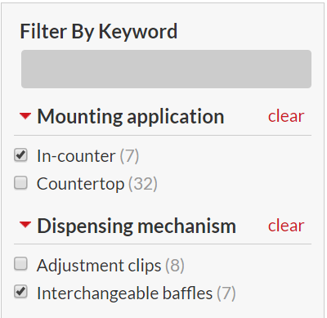The height and width of the screenshot is (318, 327).
Task: Select the Dispensing mechanism section heading
Action: (137, 226)
